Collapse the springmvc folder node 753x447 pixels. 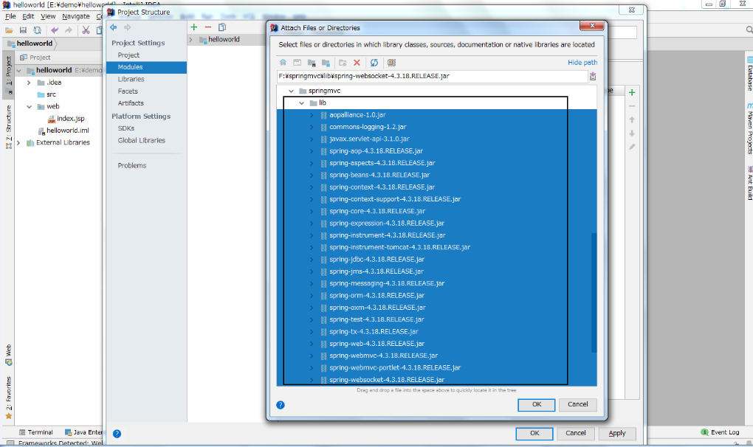point(291,91)
